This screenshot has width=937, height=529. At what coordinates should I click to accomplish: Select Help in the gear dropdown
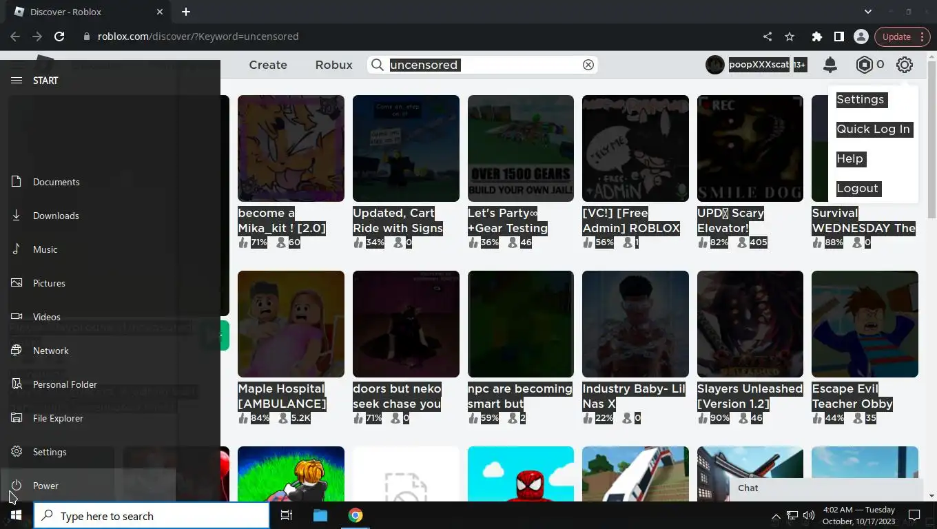tap(850, 159)
